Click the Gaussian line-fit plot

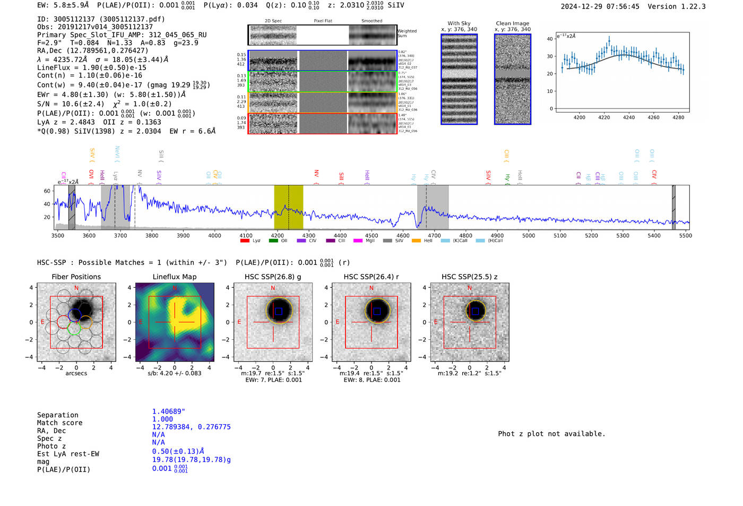click(x=622, y=72)
